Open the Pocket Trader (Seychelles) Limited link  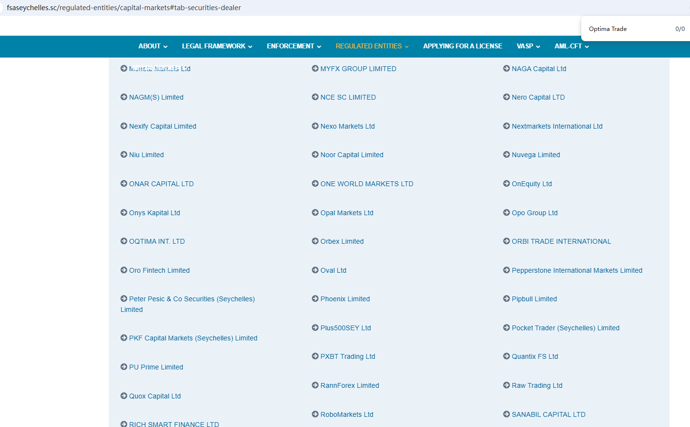click(x=566, y=328)
